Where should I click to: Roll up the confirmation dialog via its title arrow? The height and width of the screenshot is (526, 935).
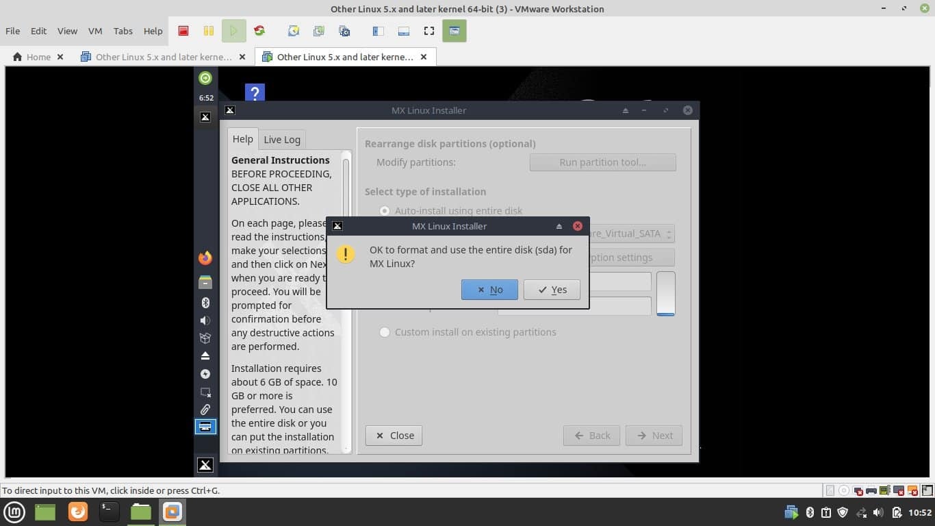click(559, 226)
